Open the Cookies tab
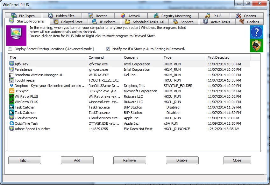Image resolution: width=270 pixels, height=185 pixels. pos(250,22)
